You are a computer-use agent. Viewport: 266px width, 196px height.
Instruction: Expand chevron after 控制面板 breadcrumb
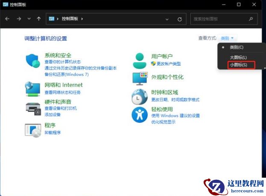click(x=82, y=19)
